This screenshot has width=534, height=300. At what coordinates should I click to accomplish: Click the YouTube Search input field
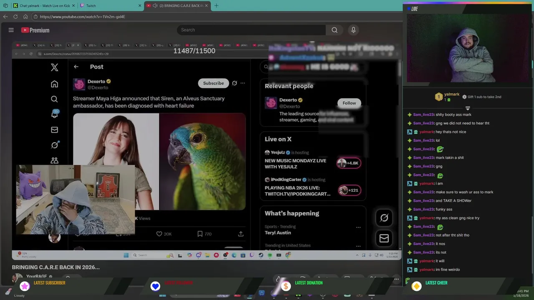[251, 30]
